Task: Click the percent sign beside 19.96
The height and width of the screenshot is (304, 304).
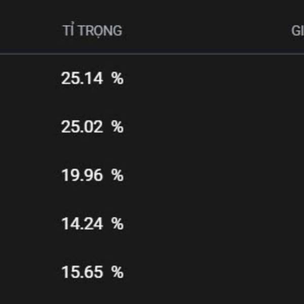Action: pyautogui.click(x=118, y=175)
